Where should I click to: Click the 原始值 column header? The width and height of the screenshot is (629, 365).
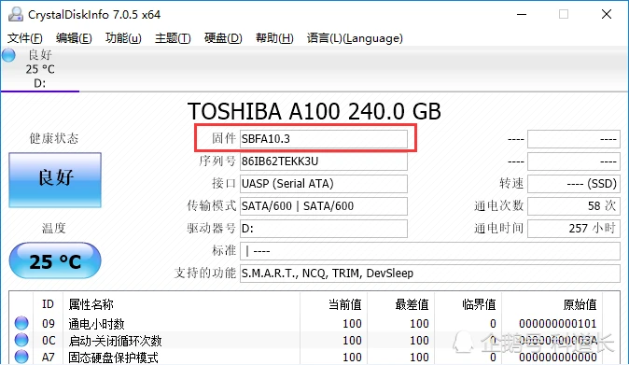(x=580, y=304)
